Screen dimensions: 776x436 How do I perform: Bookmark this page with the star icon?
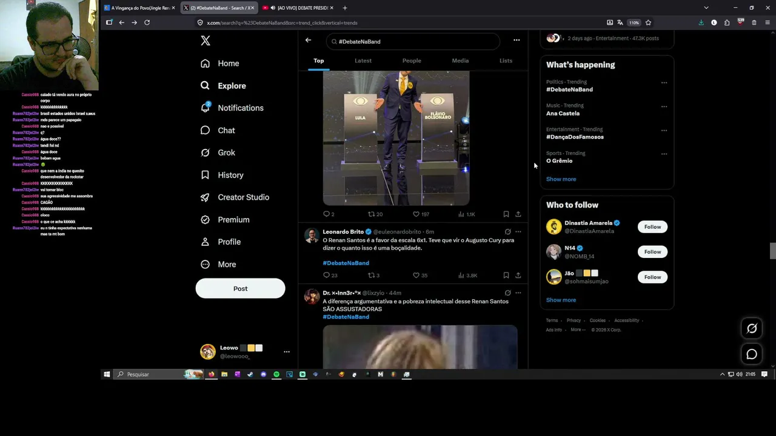[x=648, y=22]
